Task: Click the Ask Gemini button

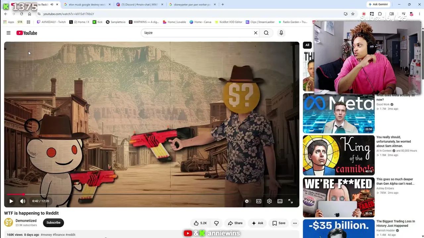Action: tap(378, 4)
